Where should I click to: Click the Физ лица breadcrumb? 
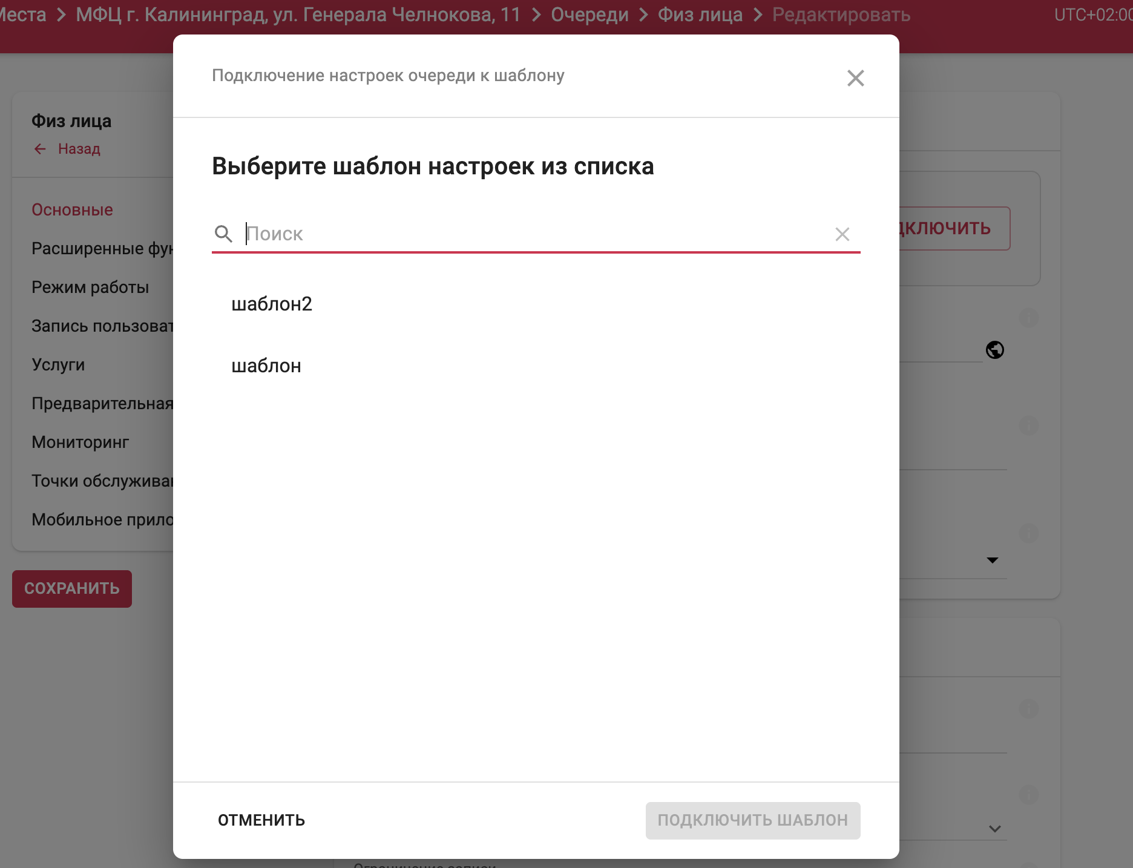[700, 15]
